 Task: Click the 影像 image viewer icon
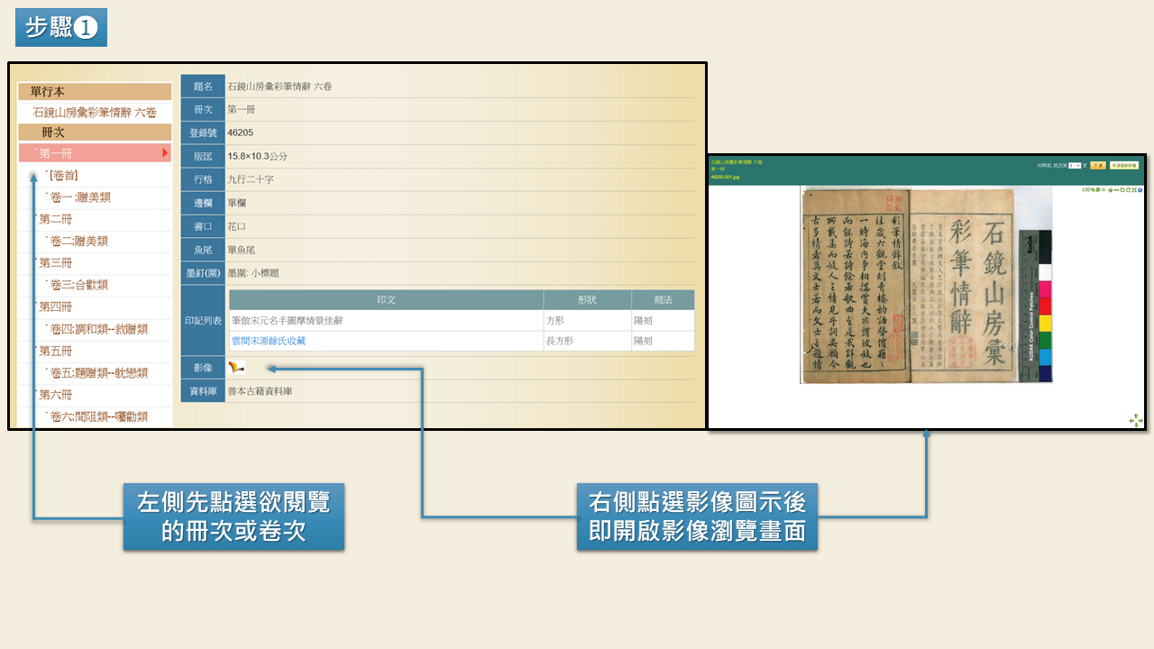236,367
